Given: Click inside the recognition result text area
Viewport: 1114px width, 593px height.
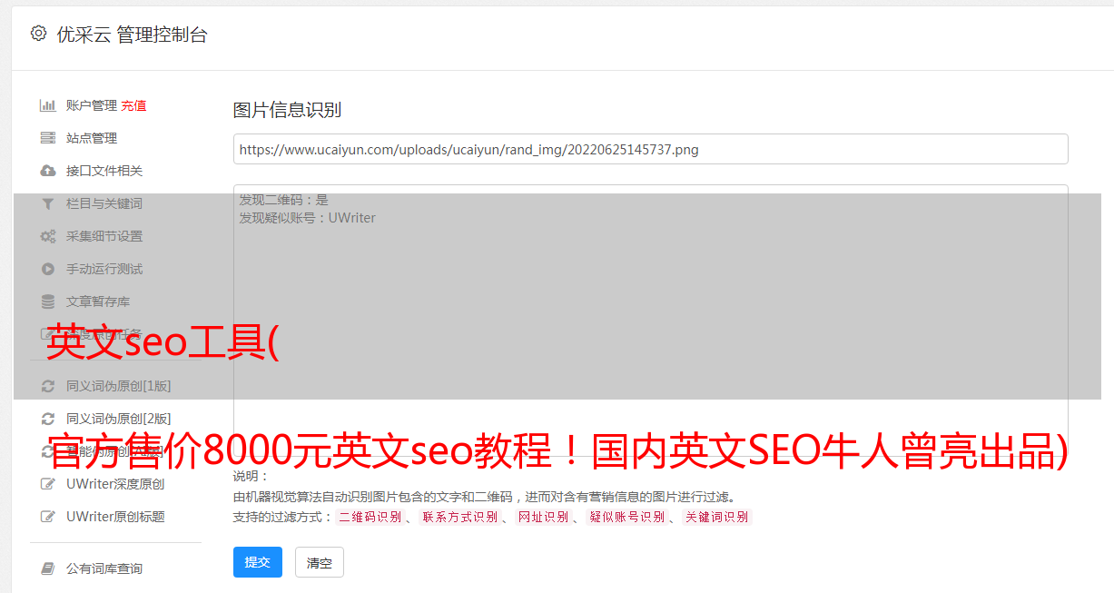Looking at the screenshot, I should click(x=650, y=320).
